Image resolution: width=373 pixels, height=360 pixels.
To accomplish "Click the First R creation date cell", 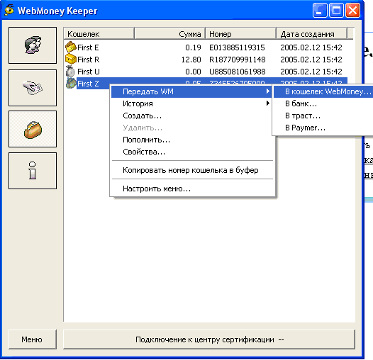I will click(311, 60).
